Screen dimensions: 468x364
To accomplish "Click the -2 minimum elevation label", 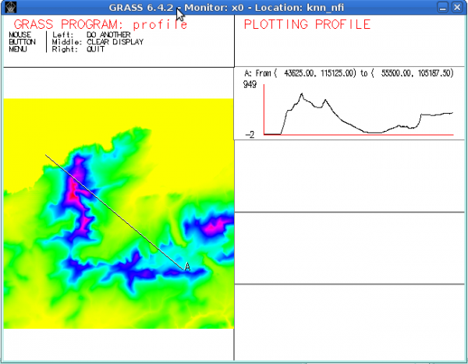I will pos(250,135).
